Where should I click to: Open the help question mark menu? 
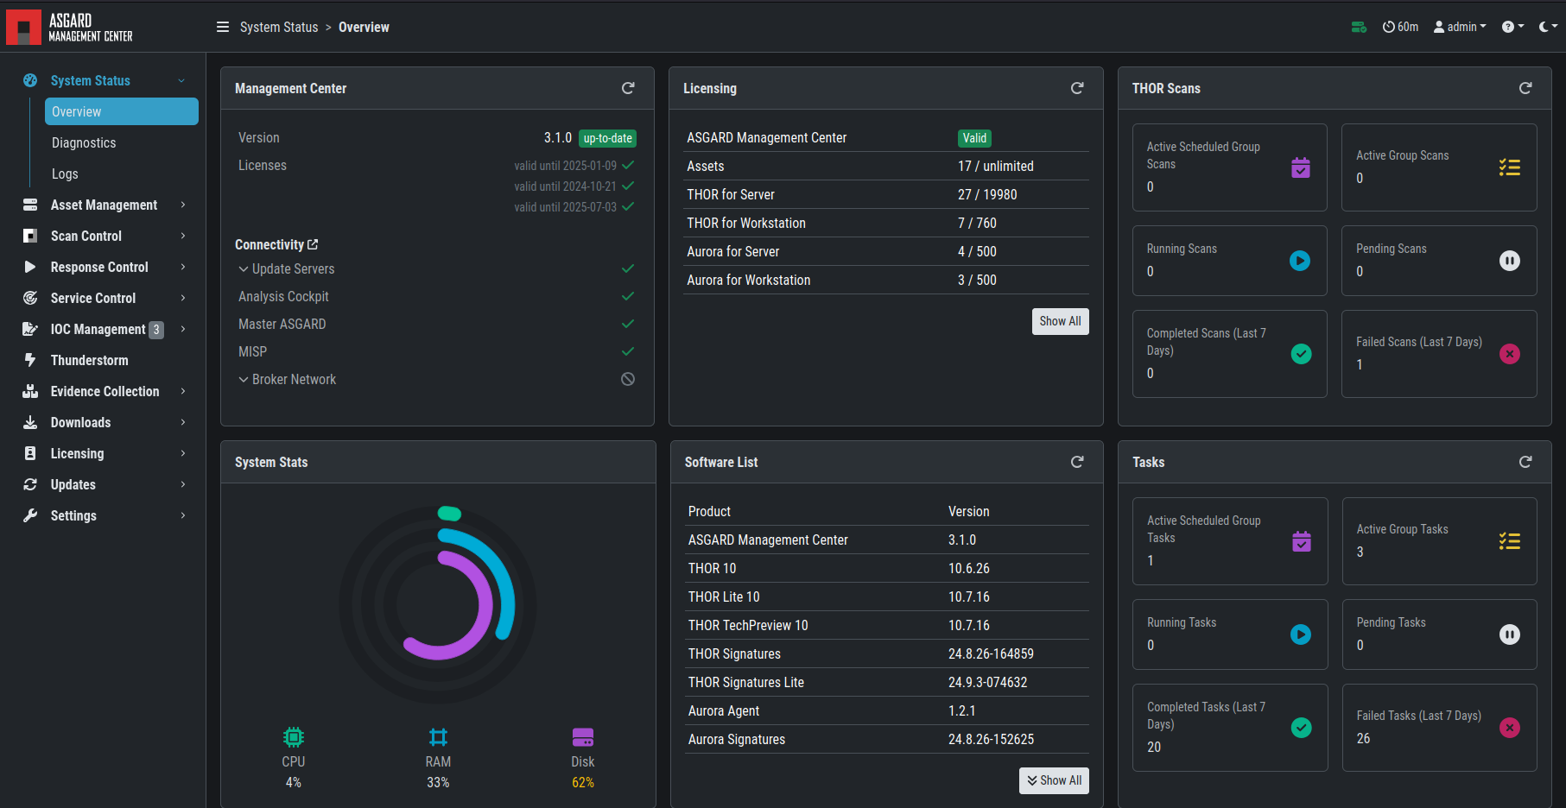click(x=1512, y=27)
